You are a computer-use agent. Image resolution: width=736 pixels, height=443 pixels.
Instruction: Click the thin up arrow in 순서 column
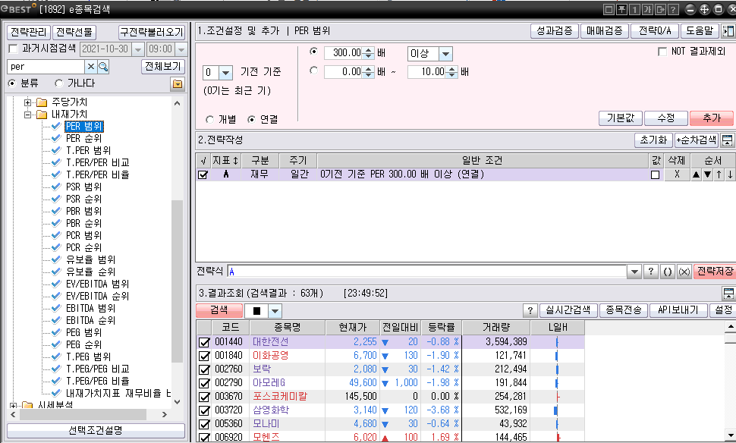pos(719,174)
